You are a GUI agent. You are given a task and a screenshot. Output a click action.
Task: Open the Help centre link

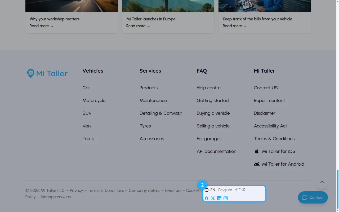point(209,88)
